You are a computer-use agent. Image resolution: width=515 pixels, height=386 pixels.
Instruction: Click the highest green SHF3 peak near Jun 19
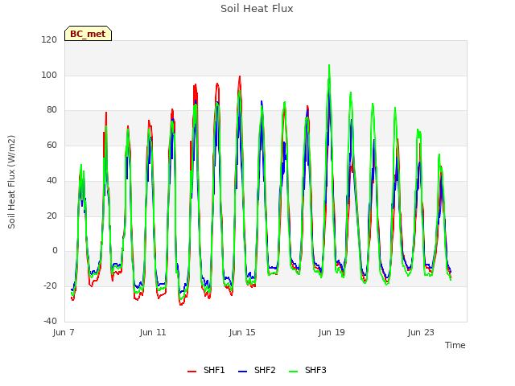pyautogui.click(x=329, y=65)
